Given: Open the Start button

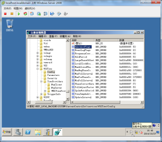Looking at the screenshot, I should (x=7, y=132).
